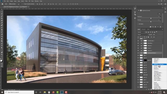This screenshot has width=167, height=94.
Task: Open Task View on the taskbar
Action: (40, 92)
